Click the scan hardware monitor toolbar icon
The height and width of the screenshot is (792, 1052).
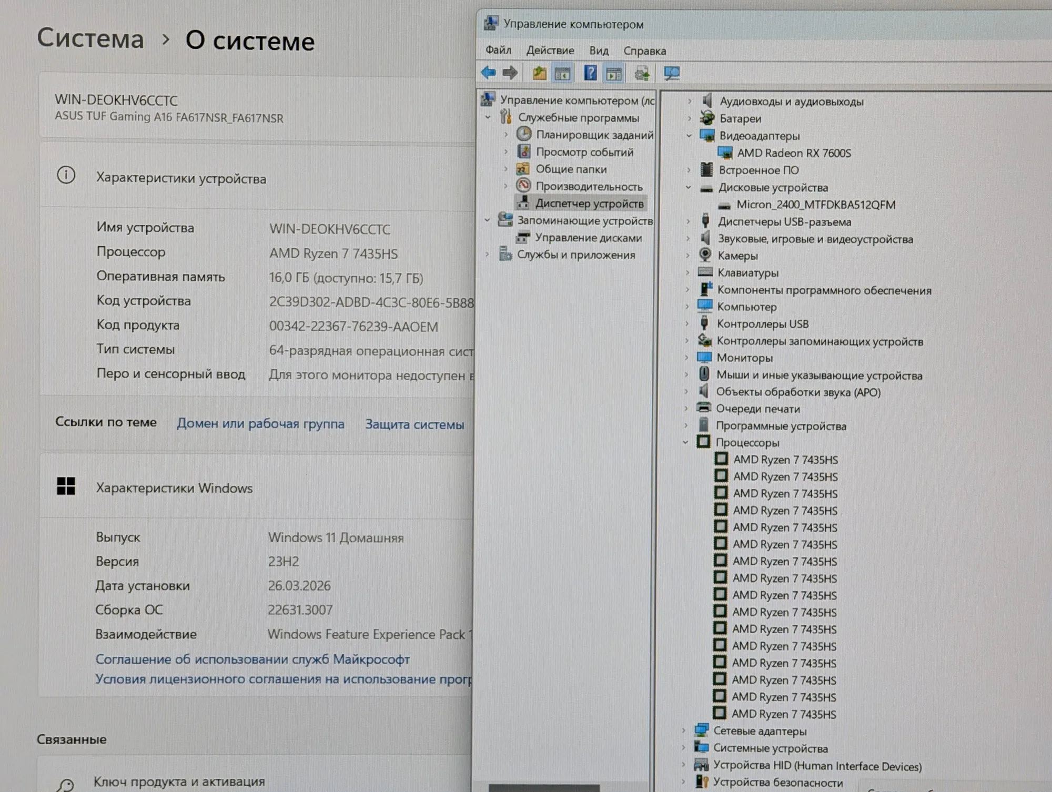(x=672, y=74)
